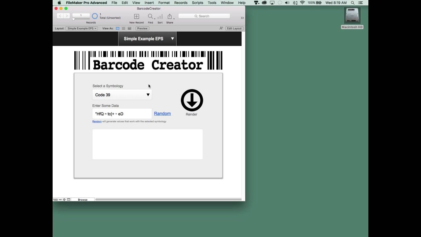The width and height of the screenshot is (421, 237).
Task: Expand the Code 39 symbology dropdown
Action: [122, 95]
